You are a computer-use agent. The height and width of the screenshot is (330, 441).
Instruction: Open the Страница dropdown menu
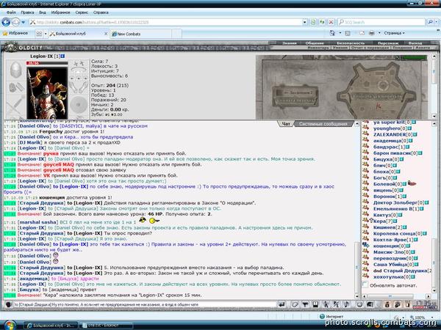(x=394, y=33)
